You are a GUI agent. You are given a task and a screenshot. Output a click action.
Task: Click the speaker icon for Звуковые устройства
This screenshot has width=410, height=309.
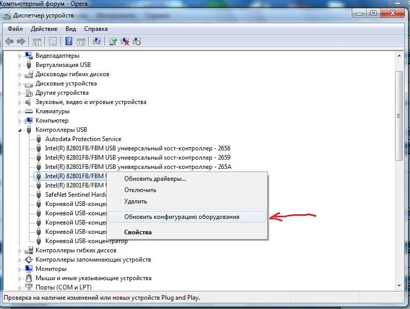[x=28, y=102]
